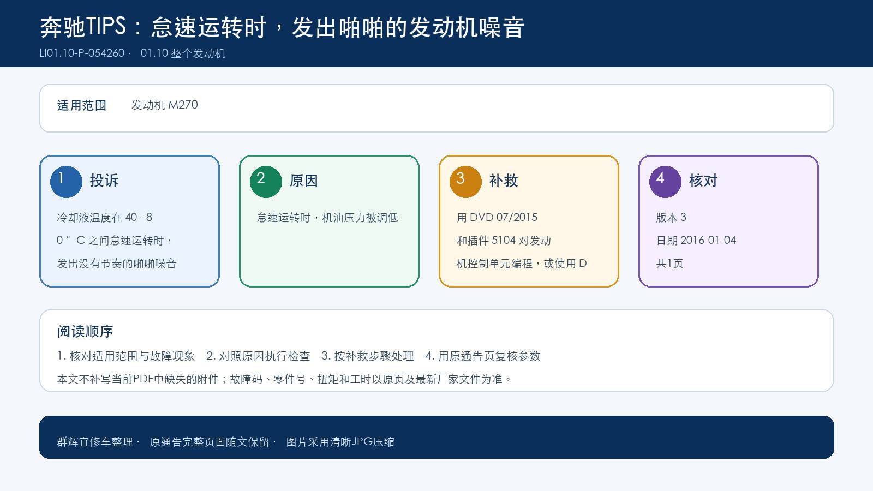873x491 pixels.
Task: Click the line 机控制单元编程，或使用 D
Action: click(x=522, y=263)
